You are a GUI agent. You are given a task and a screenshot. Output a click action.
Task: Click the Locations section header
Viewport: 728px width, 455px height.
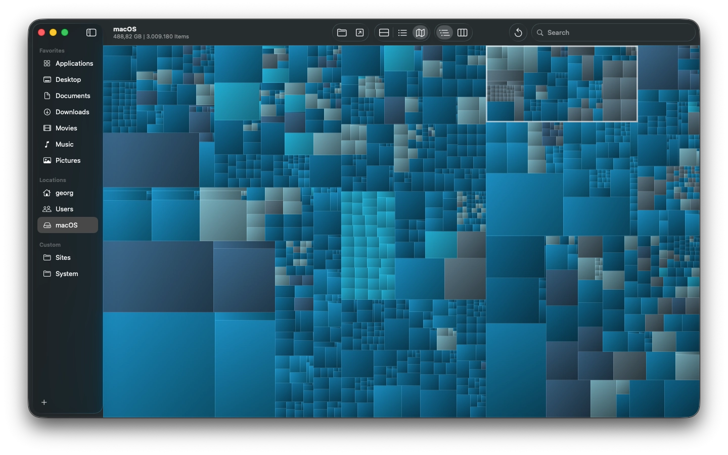click(x=53, y=180)
